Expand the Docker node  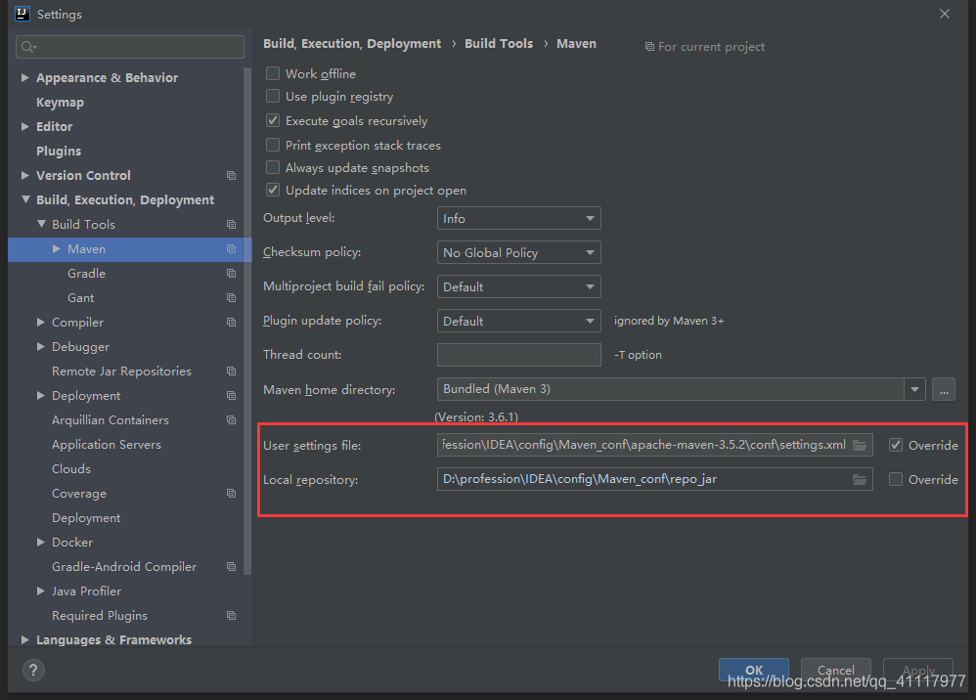40,542
